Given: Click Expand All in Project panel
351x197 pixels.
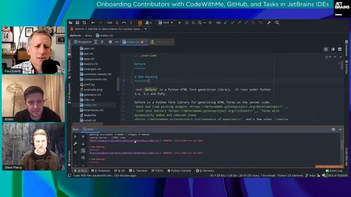Looking at the screenshot, I should pyautogui.click(x=96, y=42).
